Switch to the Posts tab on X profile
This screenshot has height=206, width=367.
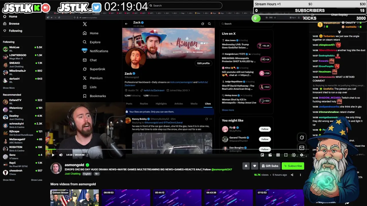point(129,104)
